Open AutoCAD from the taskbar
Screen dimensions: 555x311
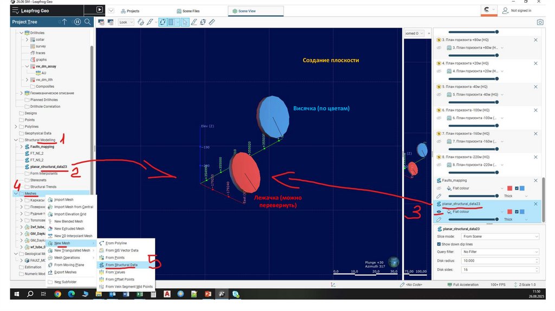coord(167,294)
